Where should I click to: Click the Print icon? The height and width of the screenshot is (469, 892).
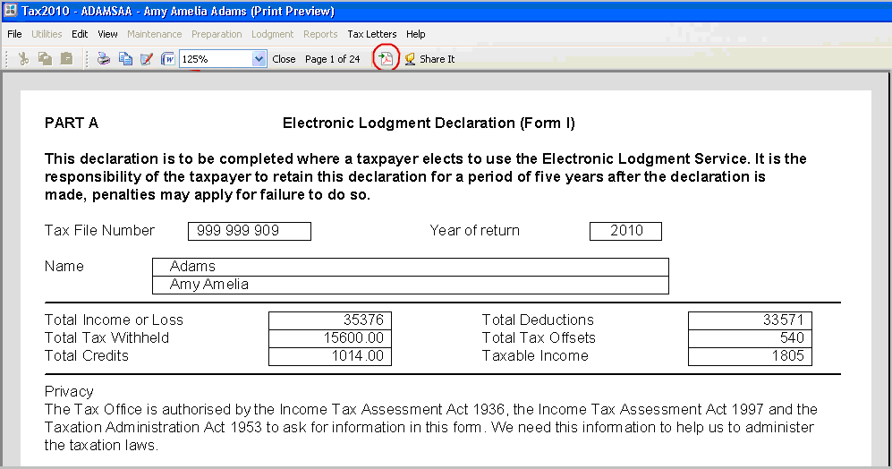click(x=104, y=59)
